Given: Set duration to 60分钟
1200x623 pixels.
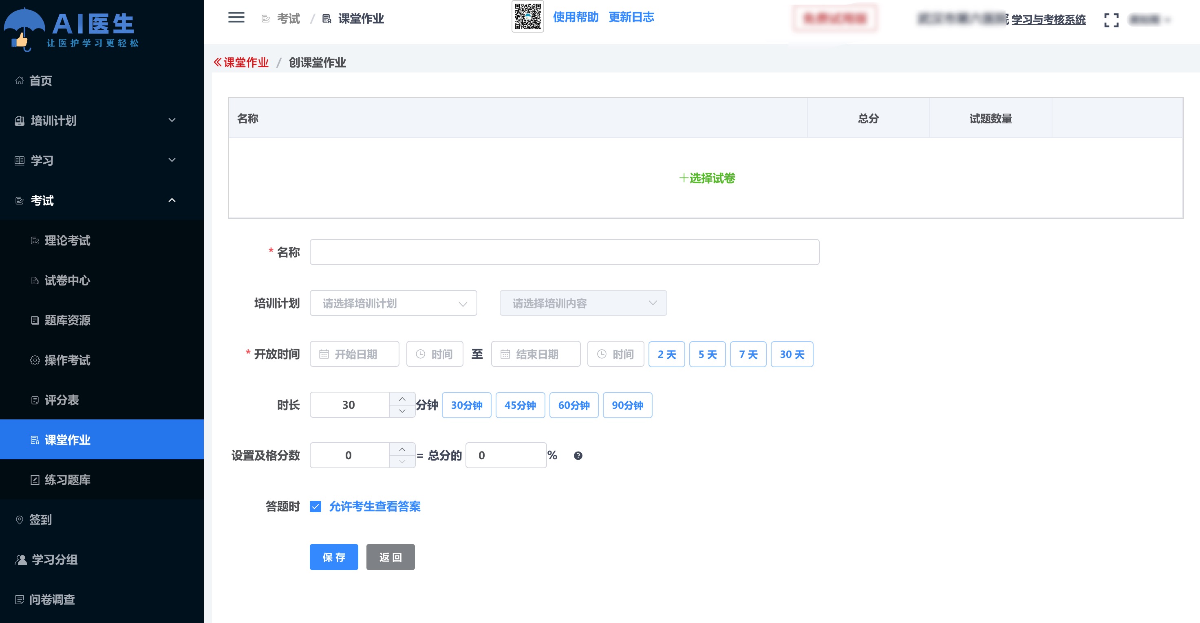Looking at the screenshot, I should (574, 405).
